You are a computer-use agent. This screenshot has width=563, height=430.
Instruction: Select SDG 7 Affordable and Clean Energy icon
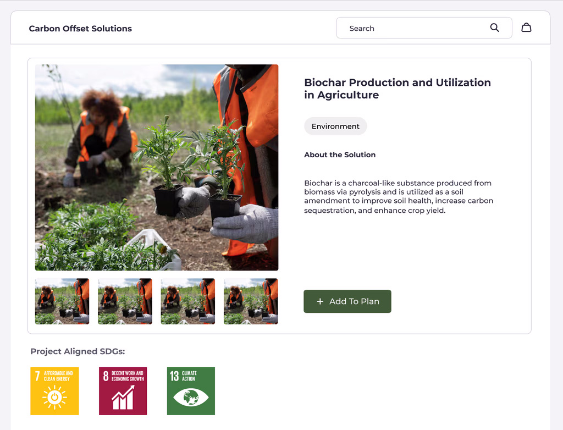[54, 391]
